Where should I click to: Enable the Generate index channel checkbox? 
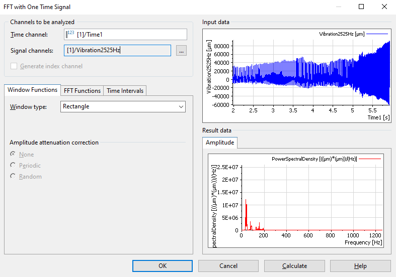coord(14,66)
